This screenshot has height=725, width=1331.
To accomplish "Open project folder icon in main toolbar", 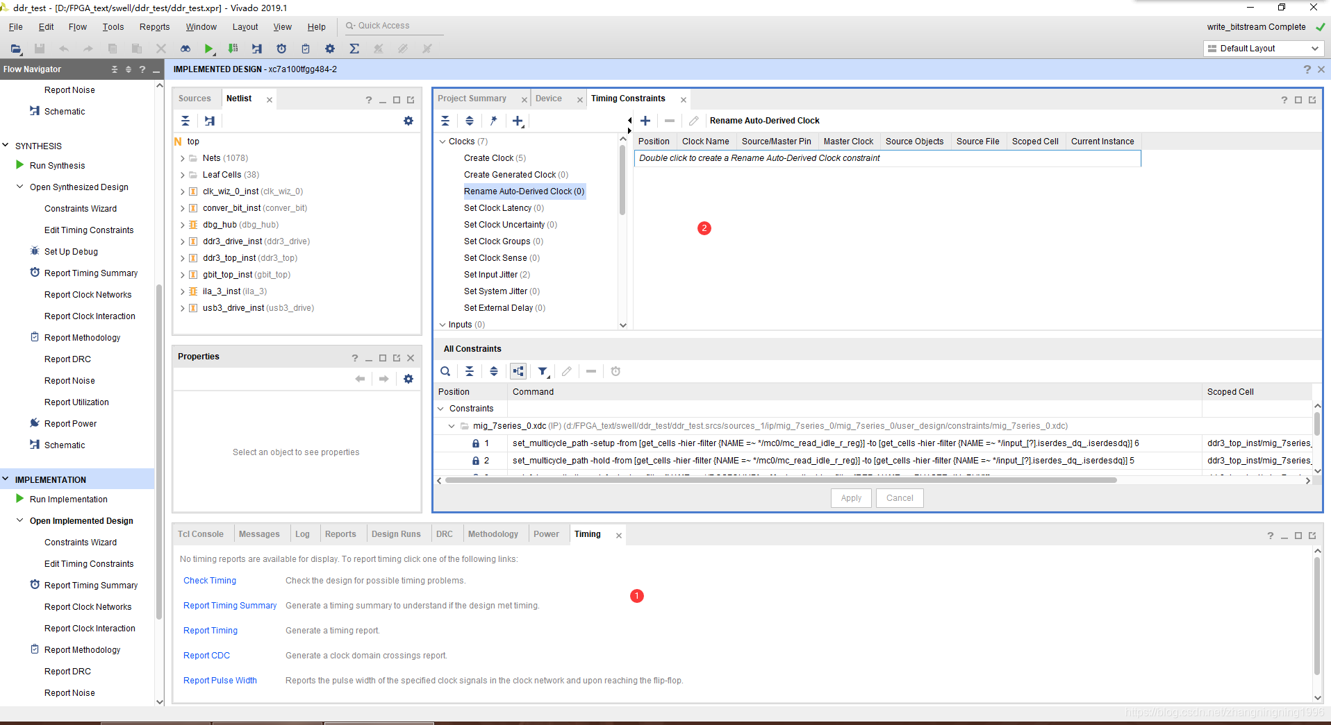I will pyautogui.click(x=16, y=49).
